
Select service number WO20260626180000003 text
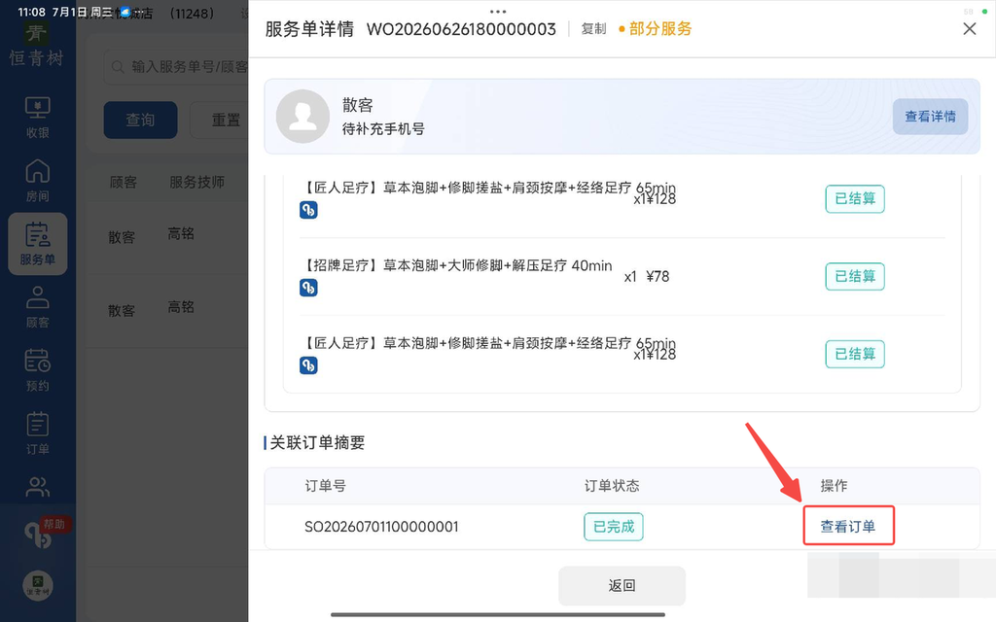click(x=461, y=29)
